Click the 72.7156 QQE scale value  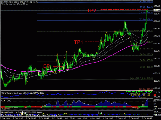pos(157,92)
